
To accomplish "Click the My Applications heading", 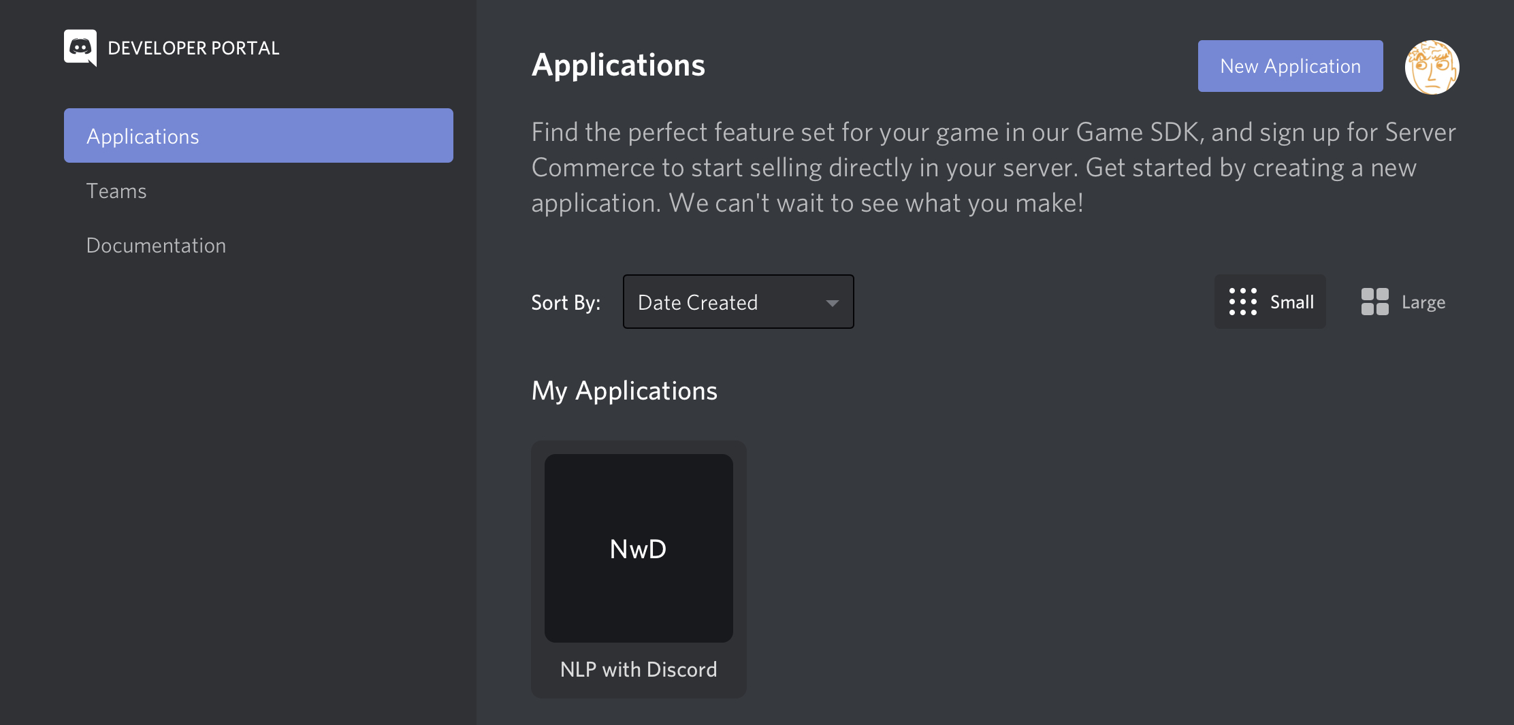I will [x=624, y=391].
